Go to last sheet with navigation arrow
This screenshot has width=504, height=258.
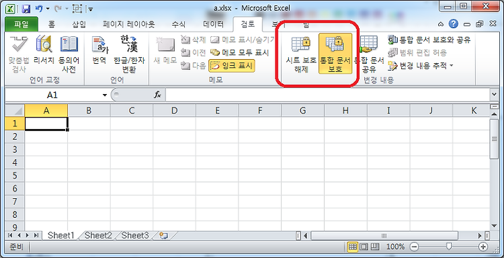click(36, 236)
